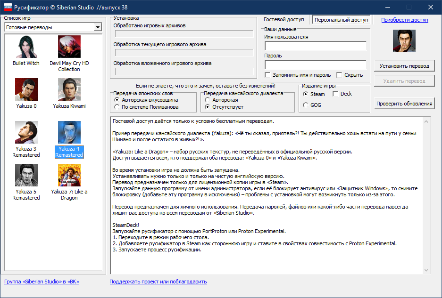Click the 'Обработано игровых архивов' progress bar
The height and width of the screenshot is (298, 442).
[184, 34]
